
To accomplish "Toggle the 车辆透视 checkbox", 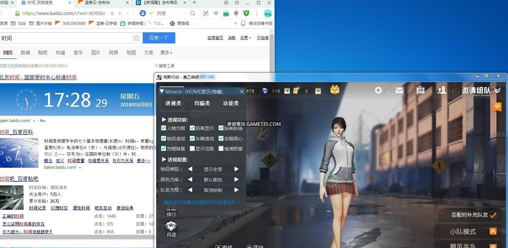I will point(192,138).
